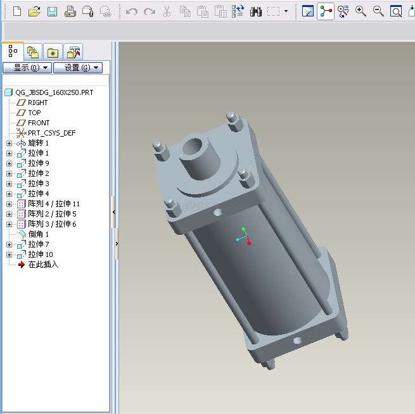Screen dimensions: 415x414
Task: Open the 显示 dropdown menu
Action: pyautogui.click(x=27, y=68)
